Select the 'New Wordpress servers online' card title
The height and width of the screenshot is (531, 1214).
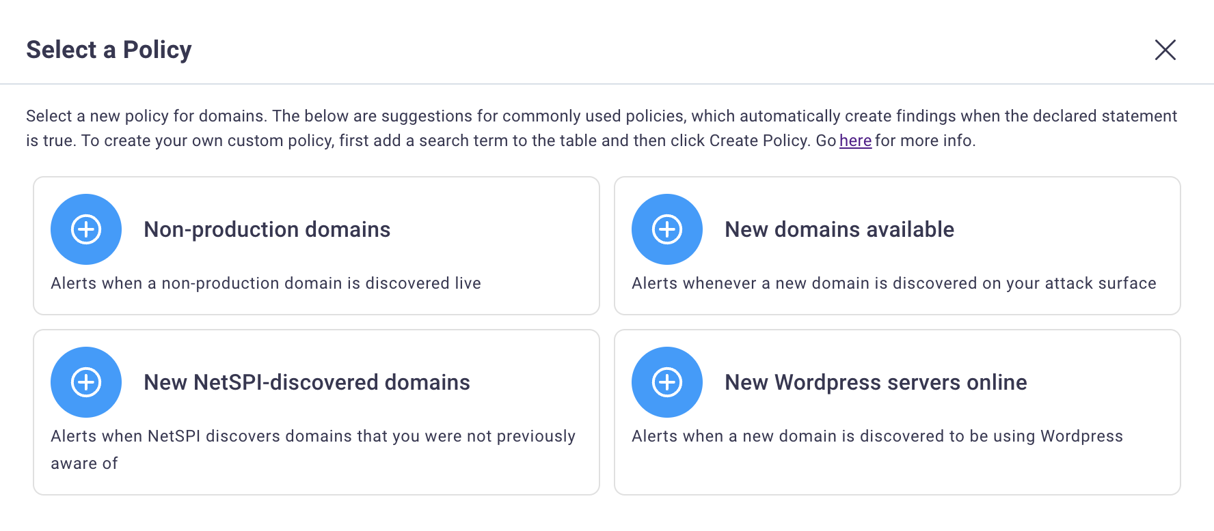pyautogui.click(x=876, y=382)
